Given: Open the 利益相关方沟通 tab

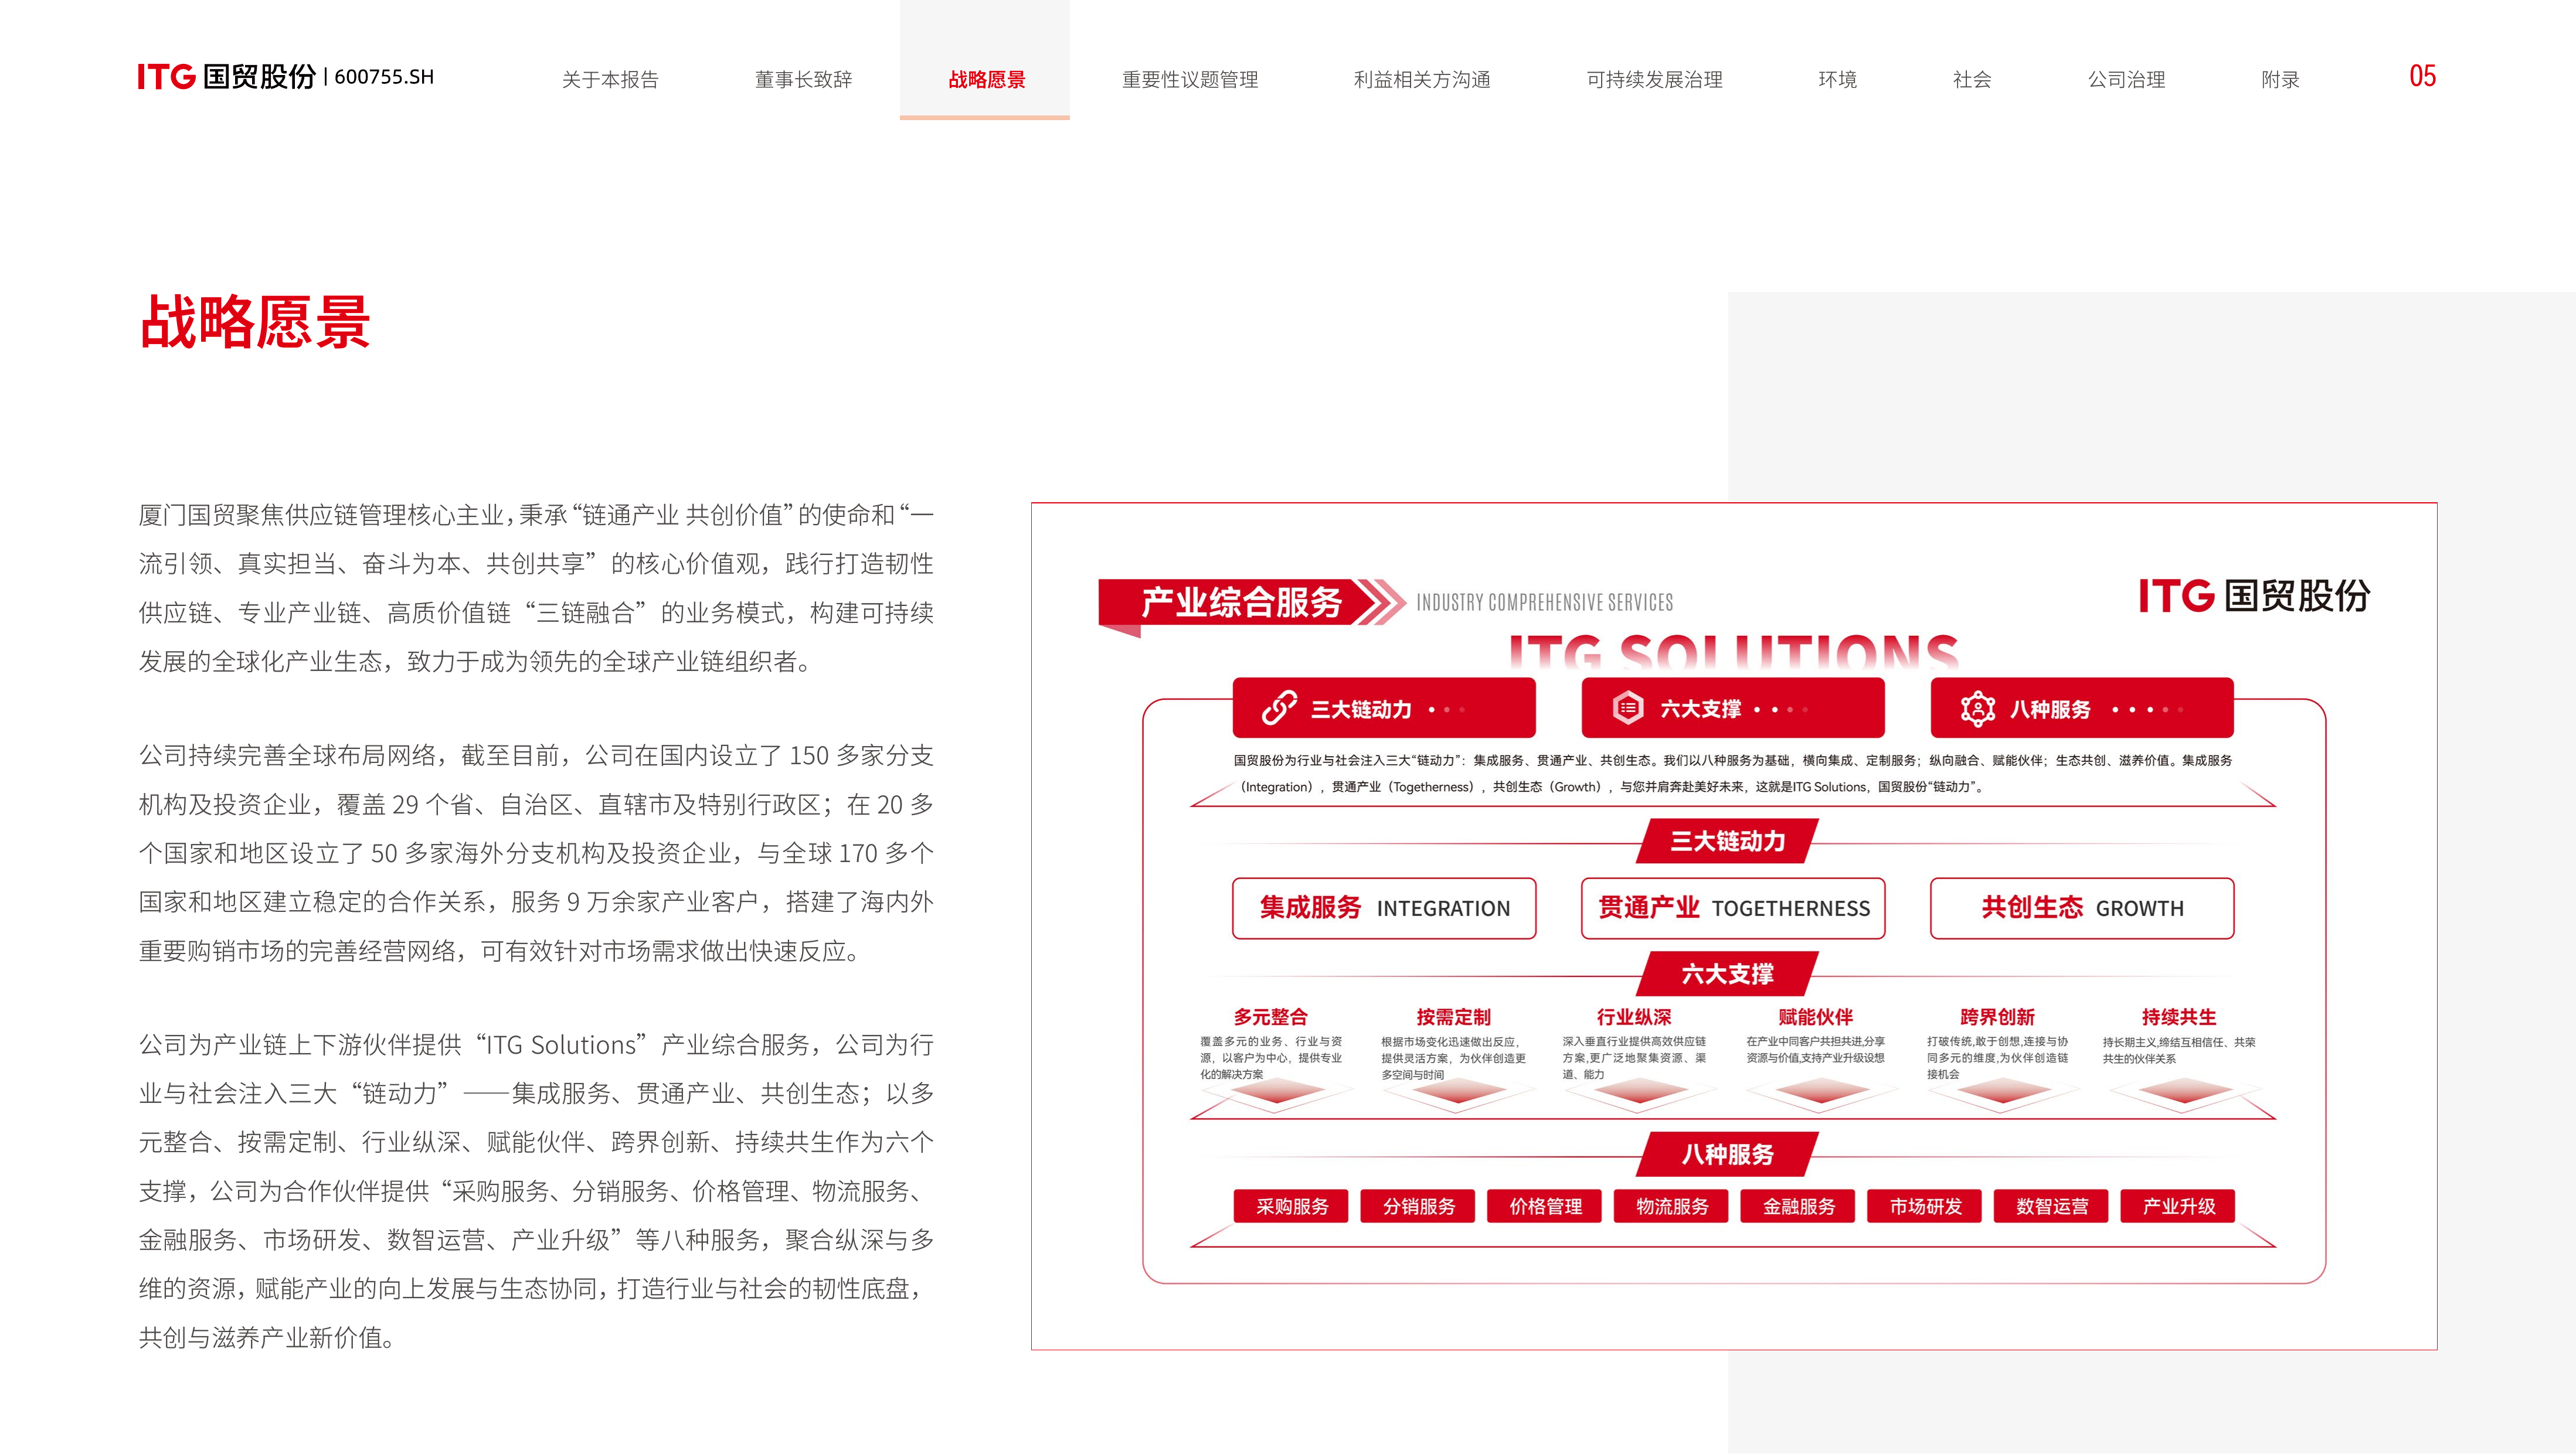Looking at the screenshot, I should coord(1421,79).
